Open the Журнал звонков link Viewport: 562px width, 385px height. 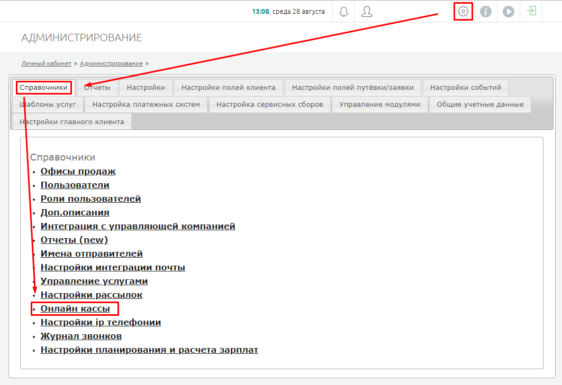click(81, 336)
